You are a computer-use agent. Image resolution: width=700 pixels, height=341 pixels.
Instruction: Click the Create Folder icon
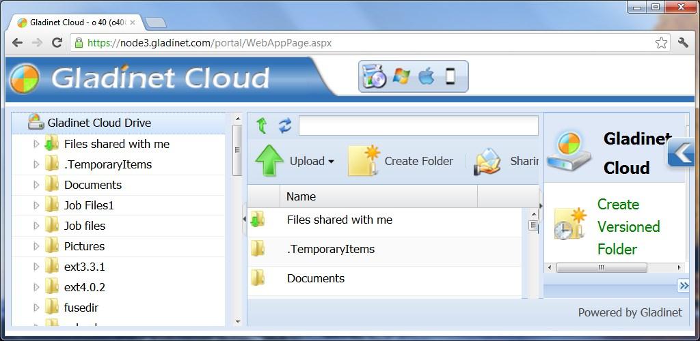tap(364, 161)
